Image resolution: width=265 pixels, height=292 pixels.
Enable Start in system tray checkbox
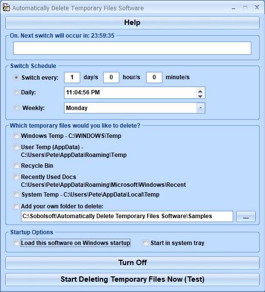coord(145,243)
